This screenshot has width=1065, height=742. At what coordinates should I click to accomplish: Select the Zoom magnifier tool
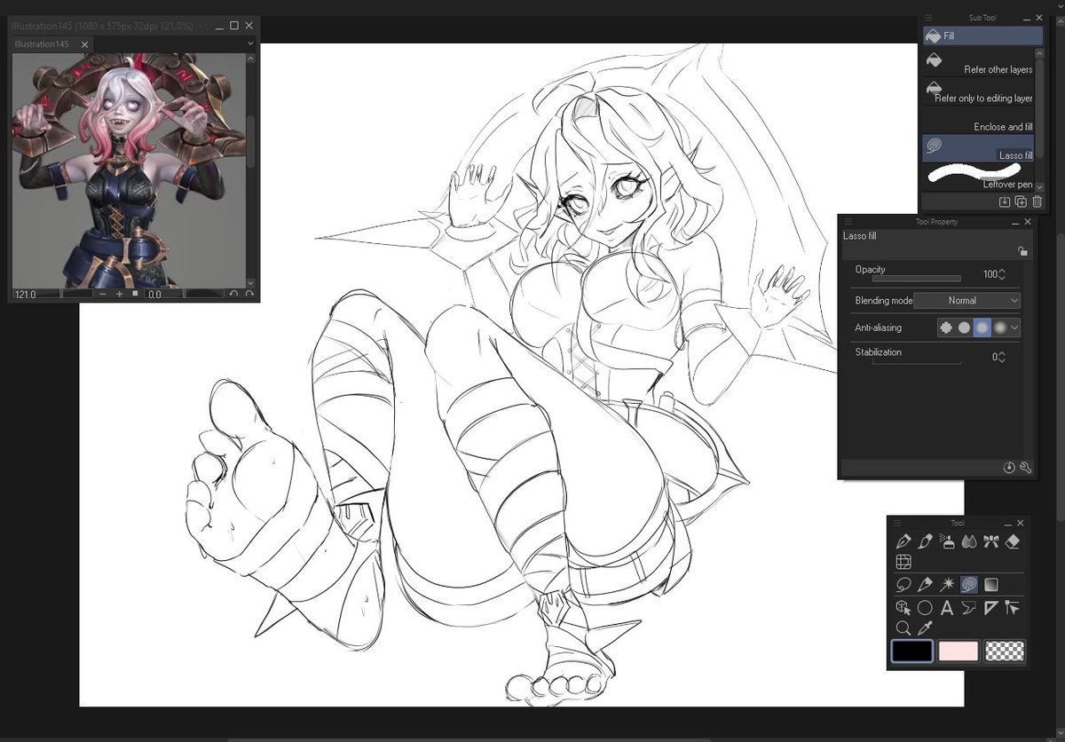pos(903,628)
